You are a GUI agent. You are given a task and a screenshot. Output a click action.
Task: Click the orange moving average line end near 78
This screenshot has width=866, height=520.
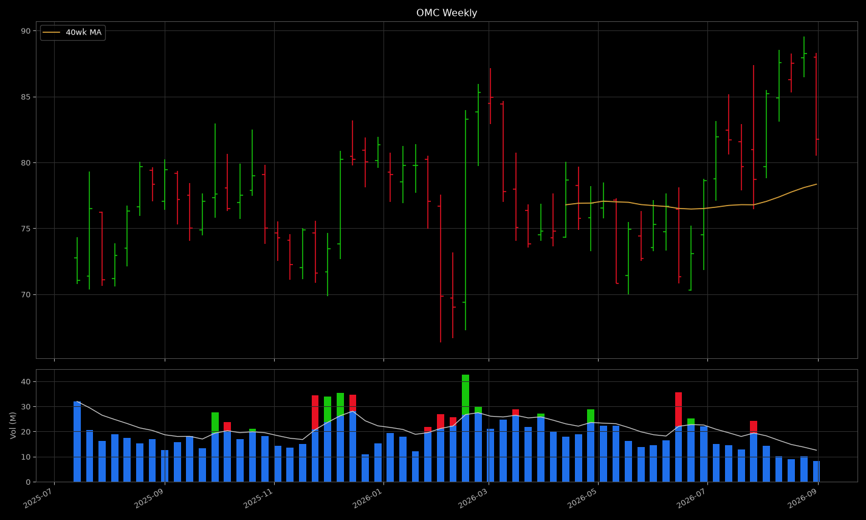[816, 184]
